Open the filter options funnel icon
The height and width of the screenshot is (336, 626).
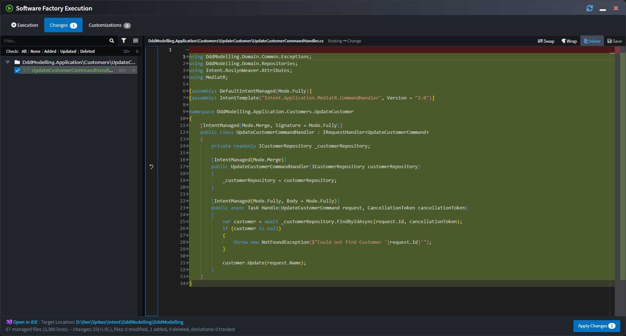(124, 41)
